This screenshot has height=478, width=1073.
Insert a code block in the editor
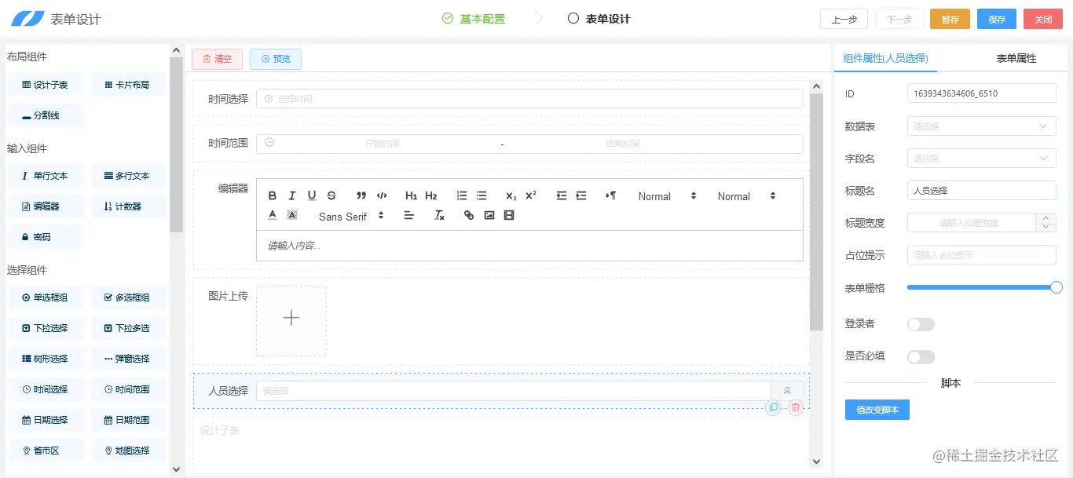[x=382, y=196]
